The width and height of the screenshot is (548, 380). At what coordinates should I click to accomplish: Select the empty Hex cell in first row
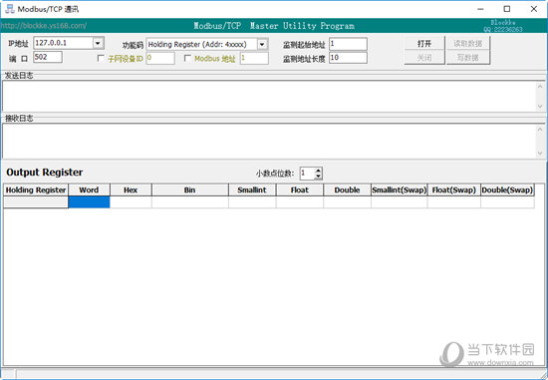[x=131, y=202]
